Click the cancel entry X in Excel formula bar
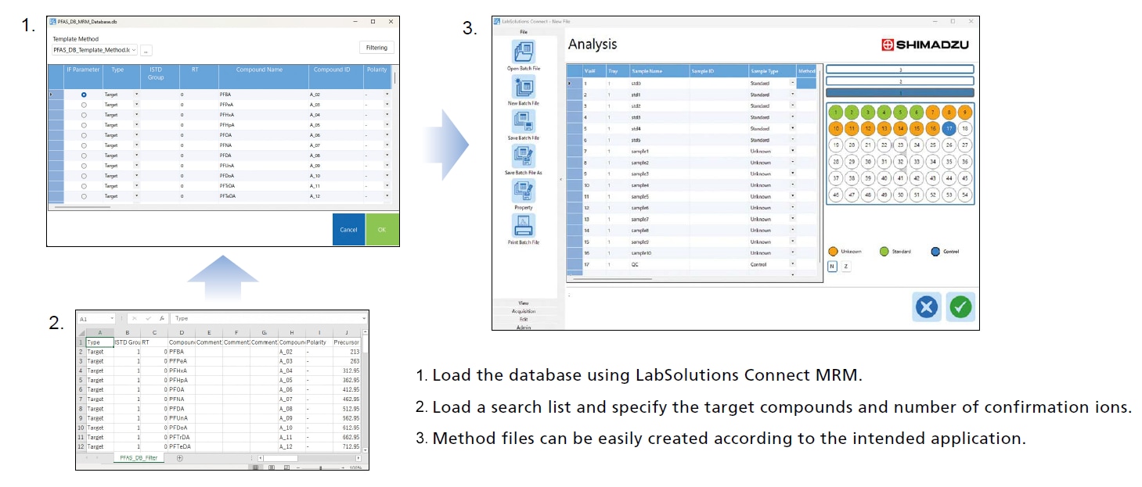1142x487 pixels. coord(135,319)
